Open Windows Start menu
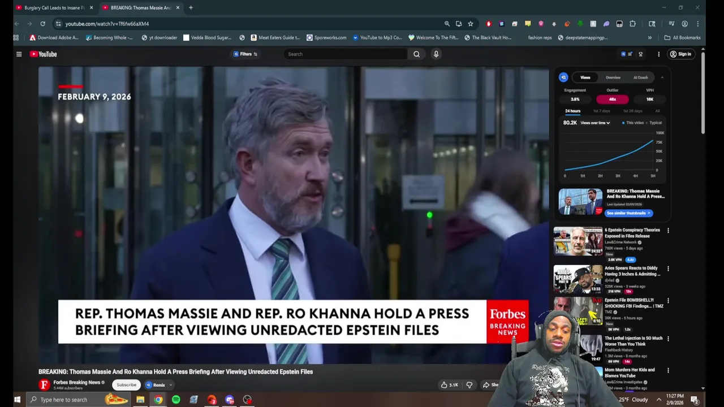The height and width of the screenshot is (407, 724). point(17,400)
